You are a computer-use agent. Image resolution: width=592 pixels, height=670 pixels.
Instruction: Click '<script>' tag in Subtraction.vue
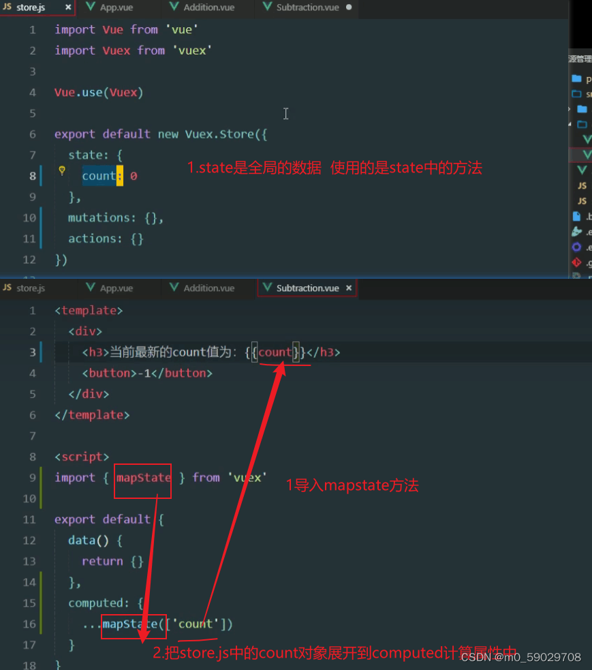[x=82, y=457]
